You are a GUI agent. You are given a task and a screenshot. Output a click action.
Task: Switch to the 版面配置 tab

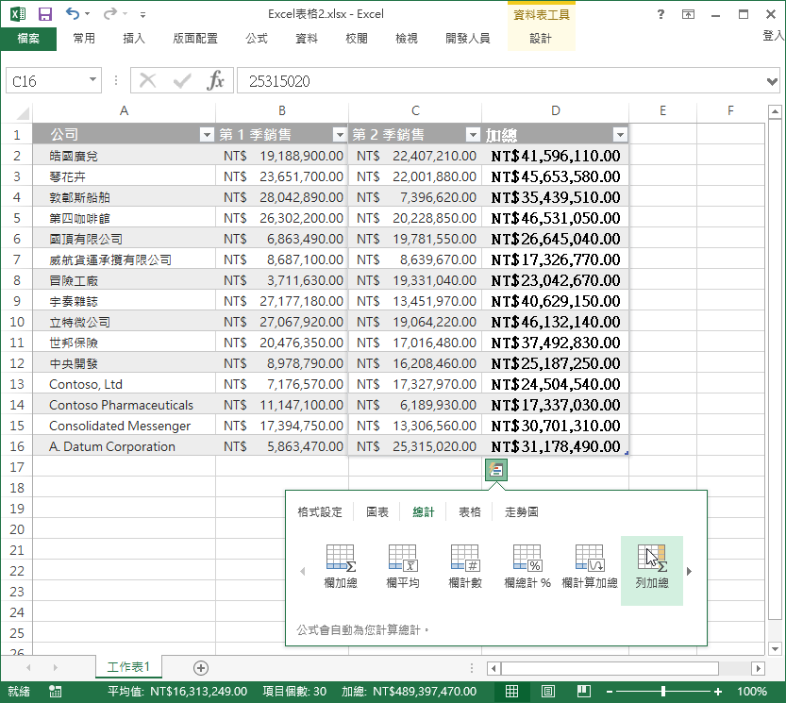coord(195,39)
